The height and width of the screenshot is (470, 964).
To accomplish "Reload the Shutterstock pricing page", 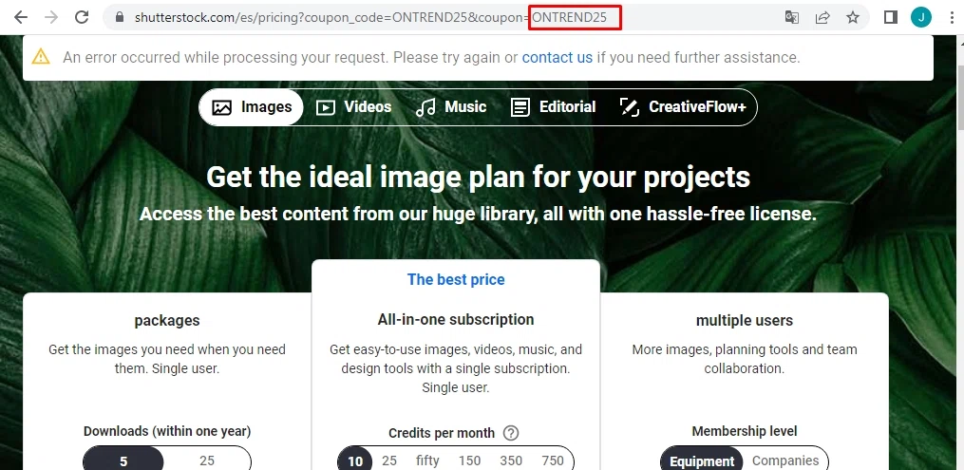I will (82, 17).
